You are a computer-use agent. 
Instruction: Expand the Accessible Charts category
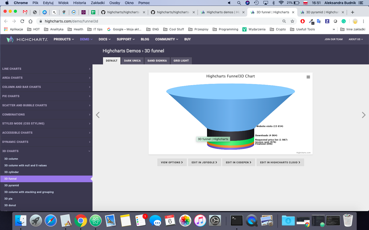[x=46, y=133]
